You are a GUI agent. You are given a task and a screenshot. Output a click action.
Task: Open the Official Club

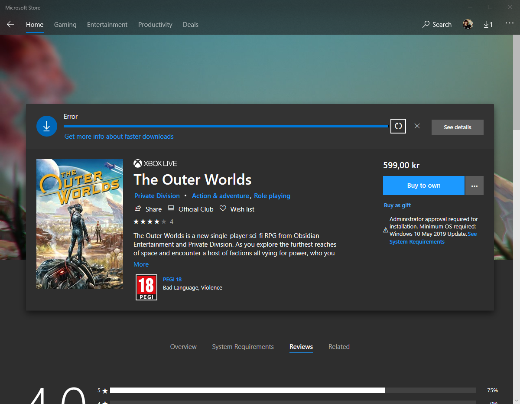[x=191, y=209]
